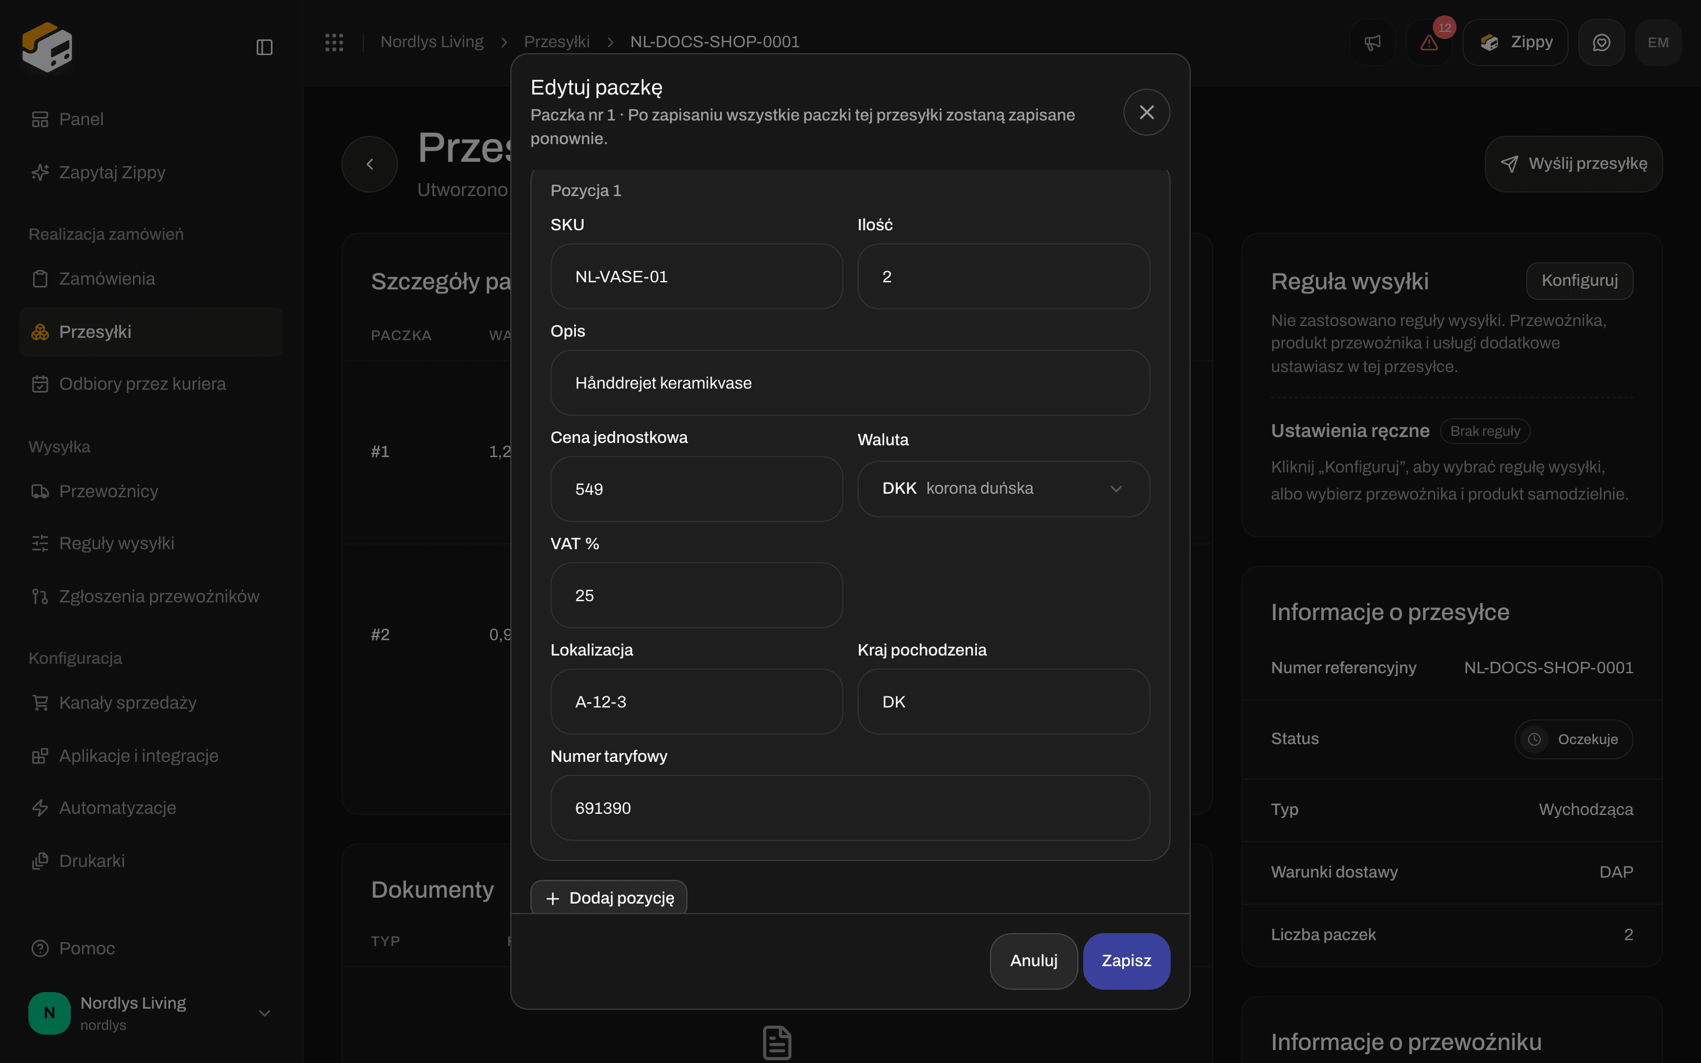
Task: Collapse the sidebar with the panel icon
Action: click(264, 47)
